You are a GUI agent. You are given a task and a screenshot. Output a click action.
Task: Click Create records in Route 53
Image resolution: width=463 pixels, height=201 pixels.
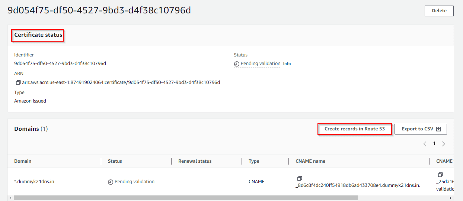click(354, 129)
